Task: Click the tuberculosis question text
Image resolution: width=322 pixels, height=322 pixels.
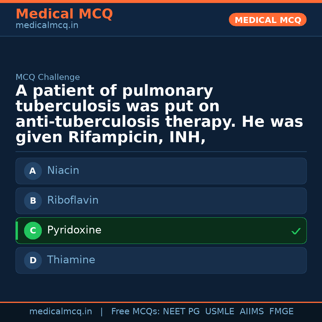Action: point(159,114)
